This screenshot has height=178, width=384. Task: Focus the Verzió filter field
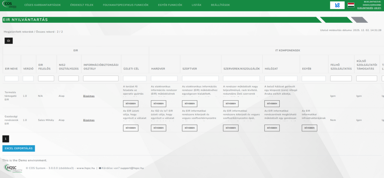coord(28,79)
